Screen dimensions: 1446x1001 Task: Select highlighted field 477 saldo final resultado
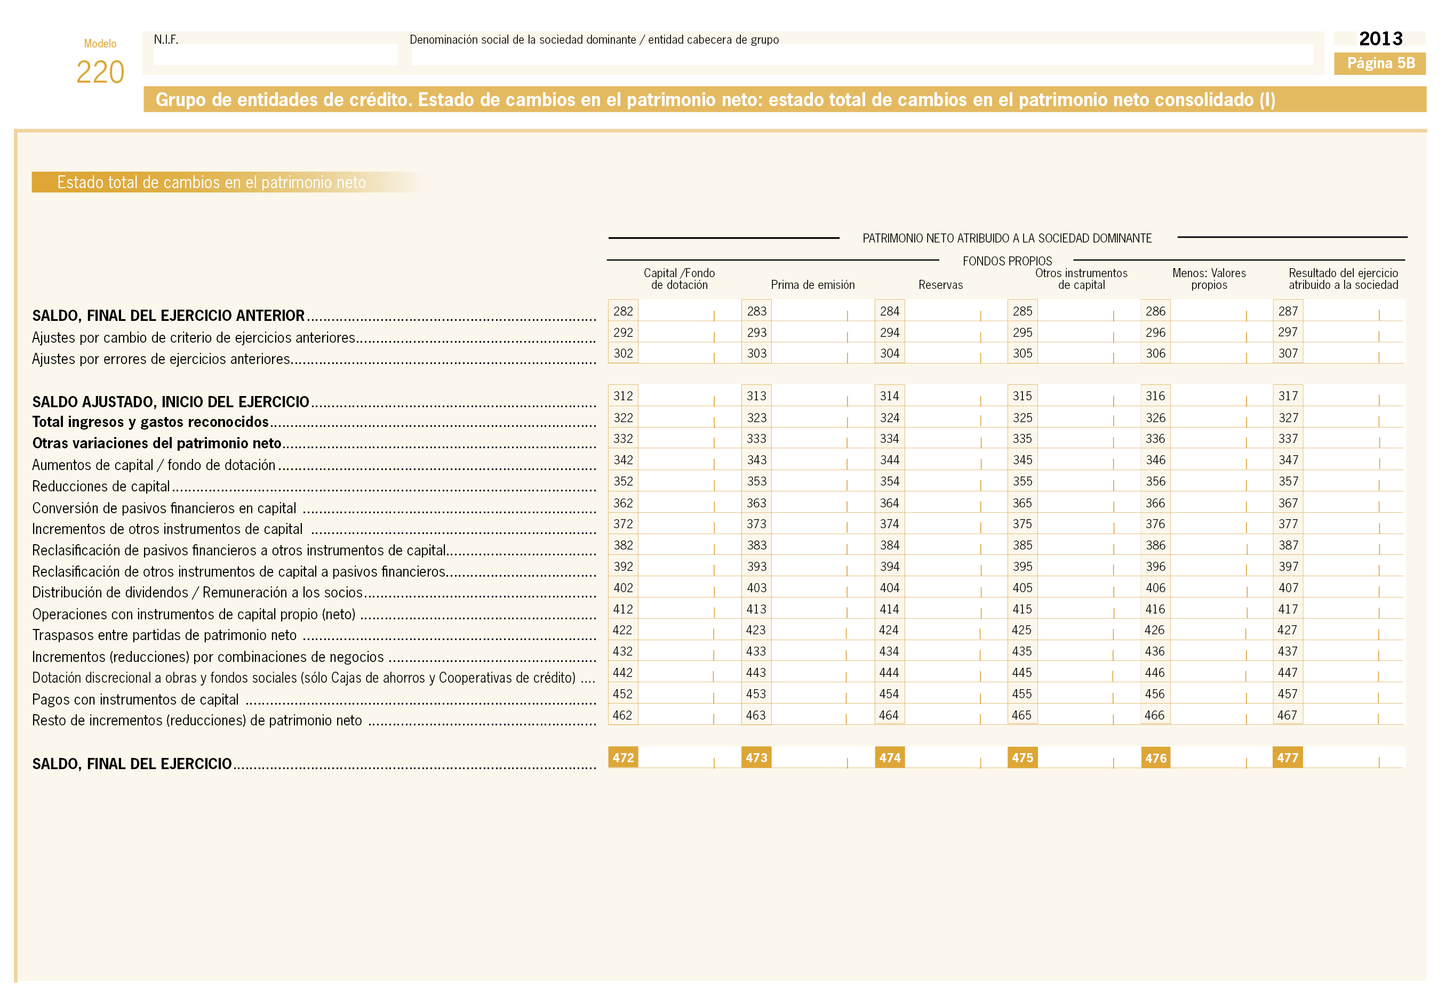(x=1339, y=757)
